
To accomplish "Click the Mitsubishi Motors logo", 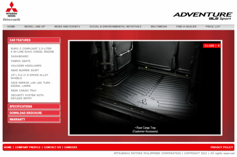I will point(11,11).
